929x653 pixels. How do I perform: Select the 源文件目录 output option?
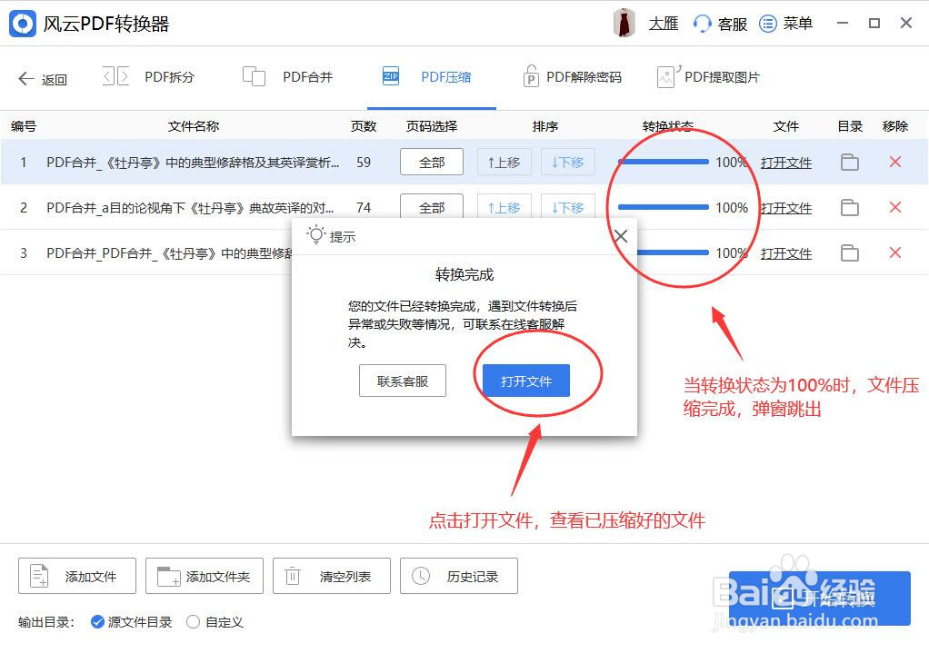pos(98,622)
